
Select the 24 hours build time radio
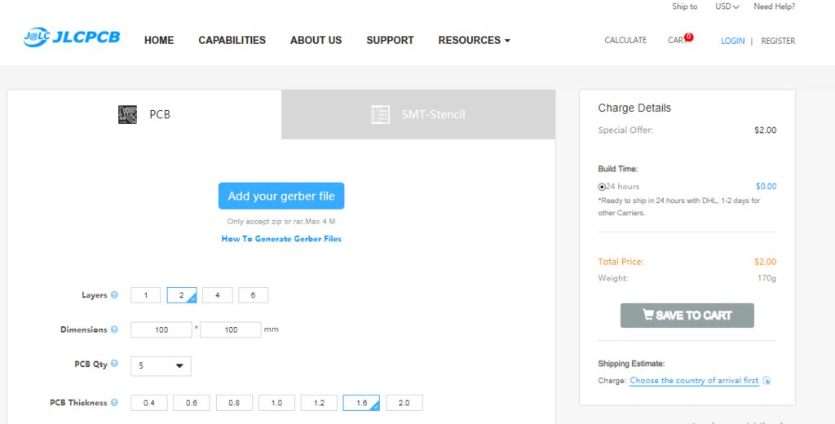coord(602,187)
